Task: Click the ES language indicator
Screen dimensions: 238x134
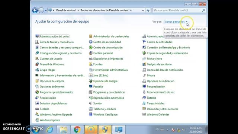Action: tap(157, 129)
